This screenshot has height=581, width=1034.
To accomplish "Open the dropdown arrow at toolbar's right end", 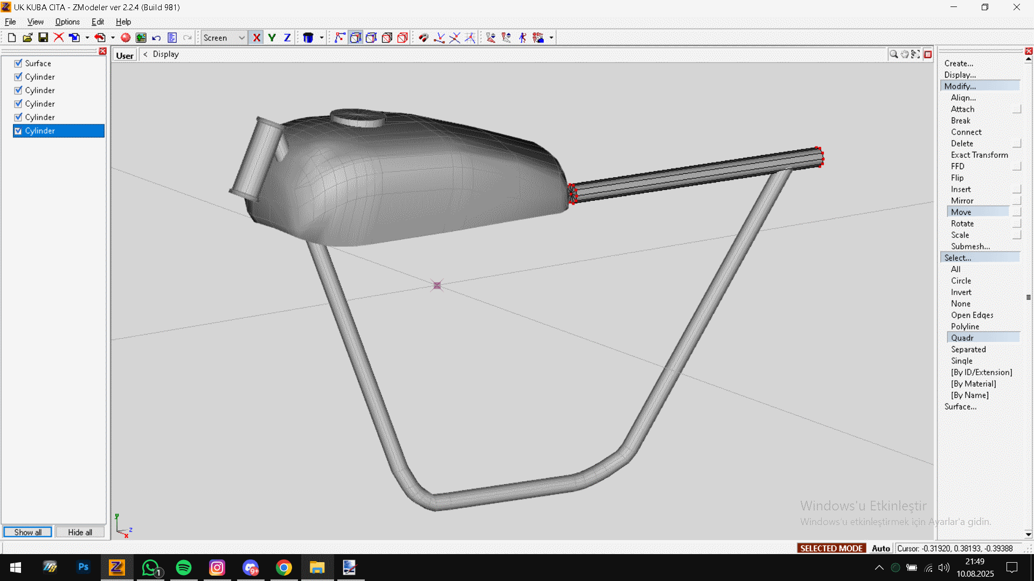I will 551,38.
